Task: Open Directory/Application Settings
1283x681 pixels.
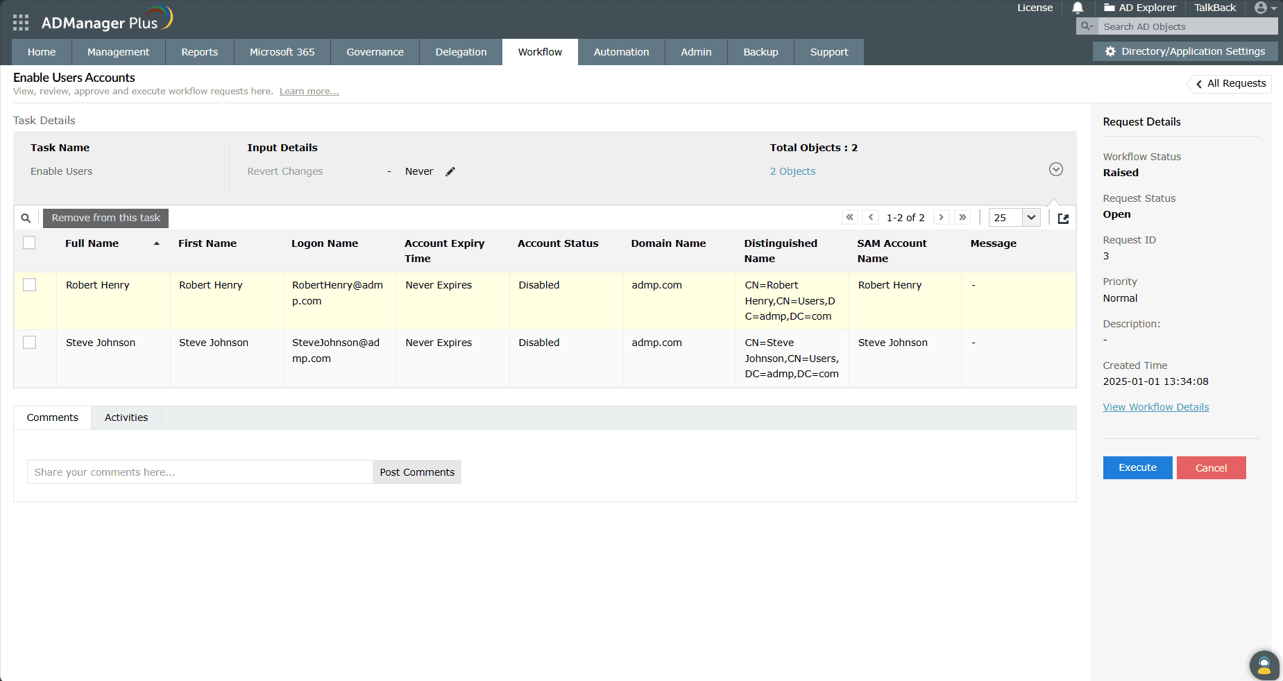Action: tap(1185, 51)
